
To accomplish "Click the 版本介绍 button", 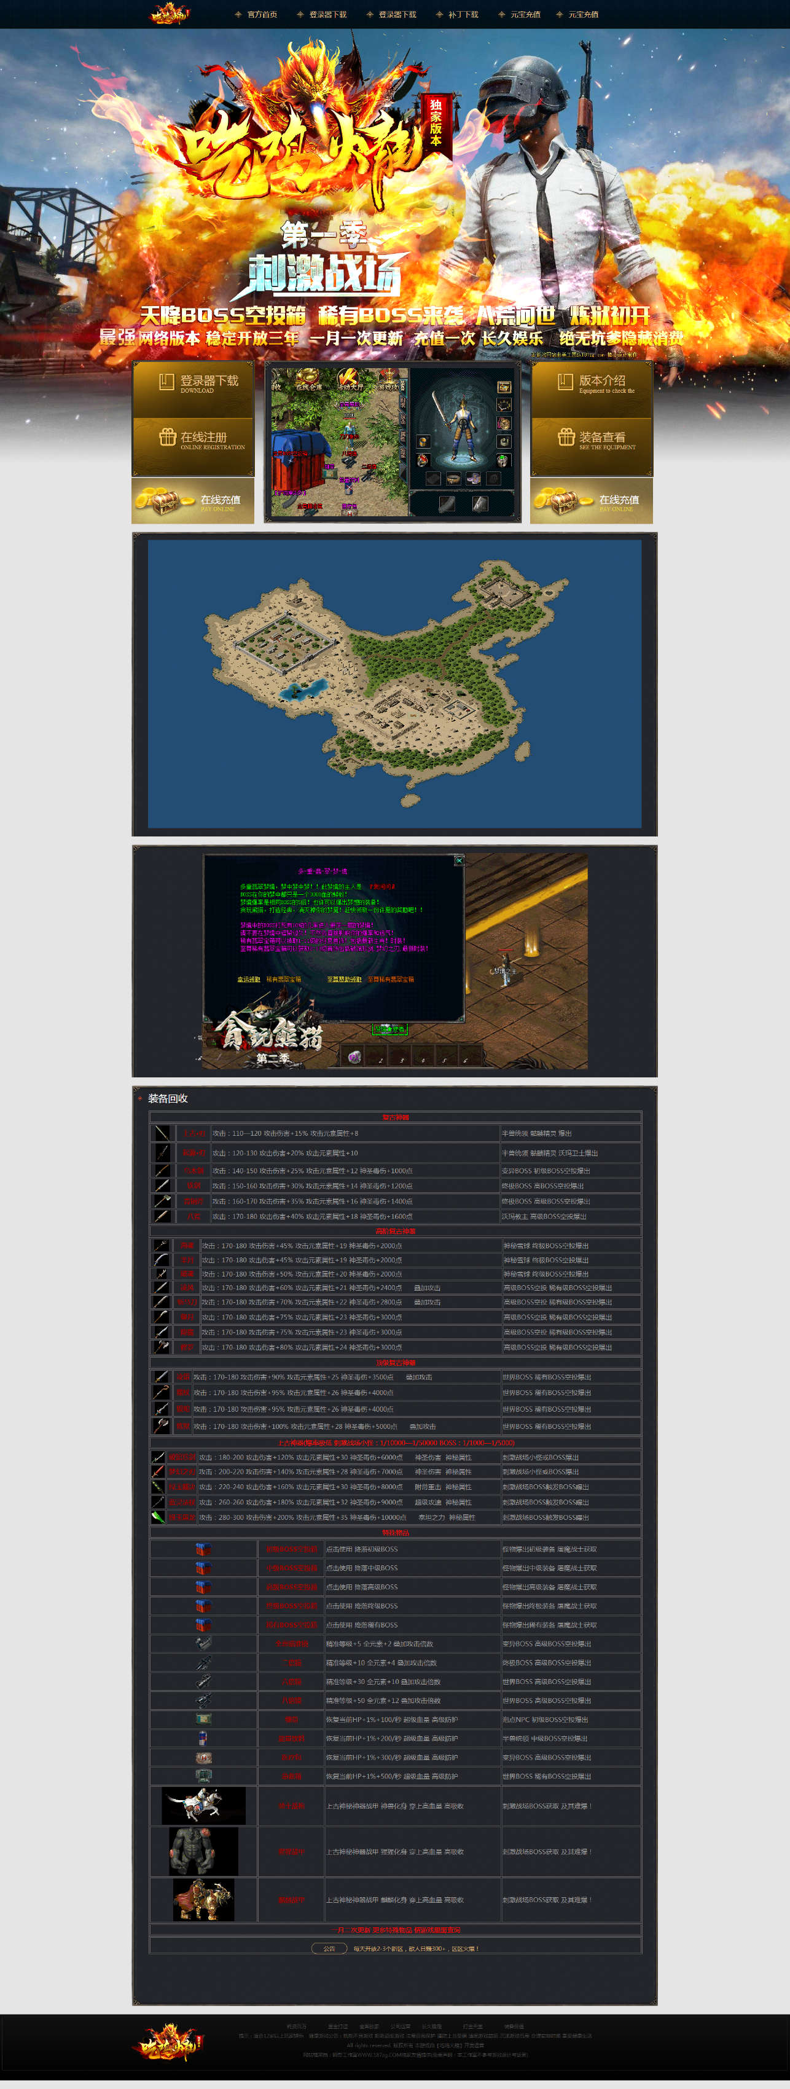I will coord(592,390).
